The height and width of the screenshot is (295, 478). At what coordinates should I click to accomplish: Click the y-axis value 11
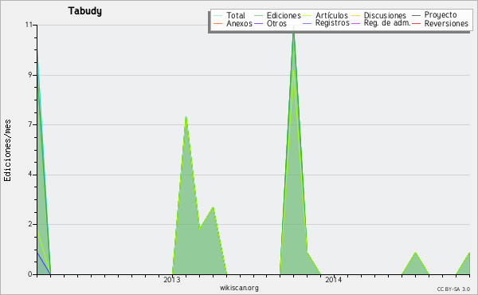(29, 25)
